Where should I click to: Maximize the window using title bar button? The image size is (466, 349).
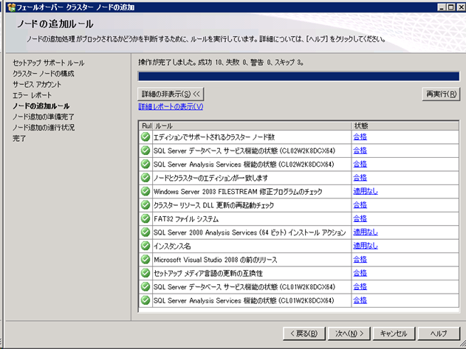(451, 7)
